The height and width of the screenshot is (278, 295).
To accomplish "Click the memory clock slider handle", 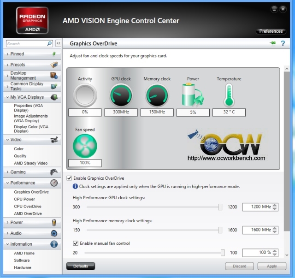I will 220,230.
